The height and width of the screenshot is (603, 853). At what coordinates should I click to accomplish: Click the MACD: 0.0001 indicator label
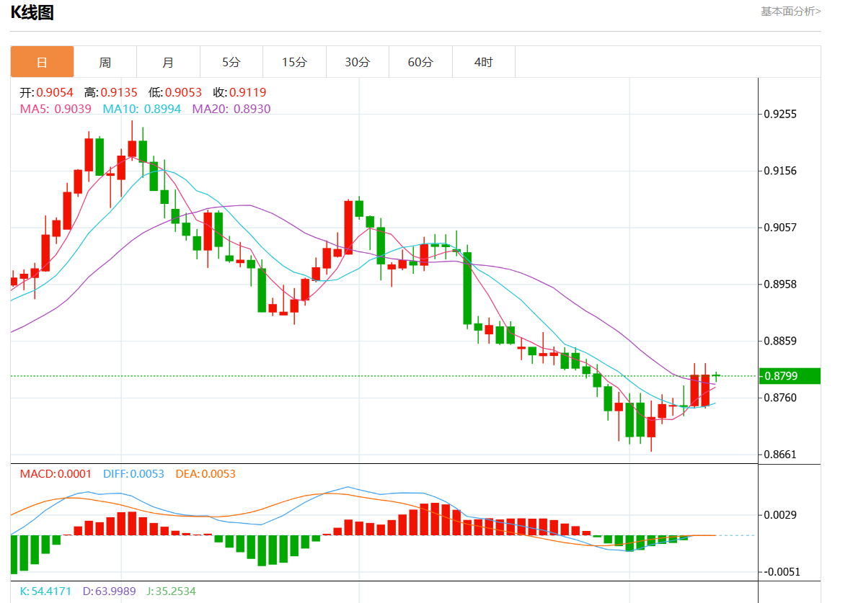pyautogui.click(x=56, y=473)
